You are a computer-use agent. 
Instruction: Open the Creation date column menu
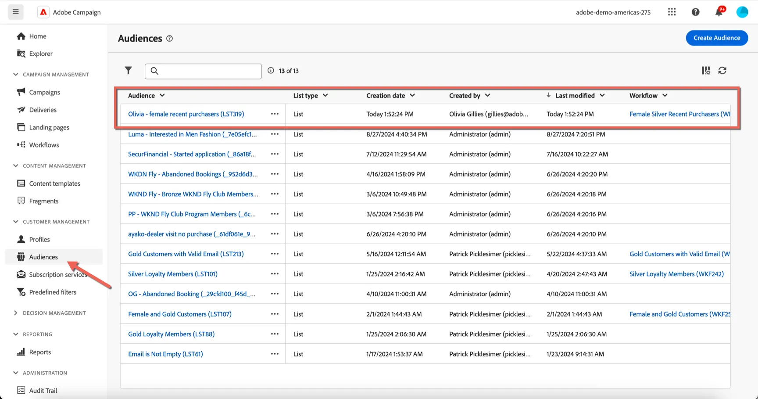point(412,96)
